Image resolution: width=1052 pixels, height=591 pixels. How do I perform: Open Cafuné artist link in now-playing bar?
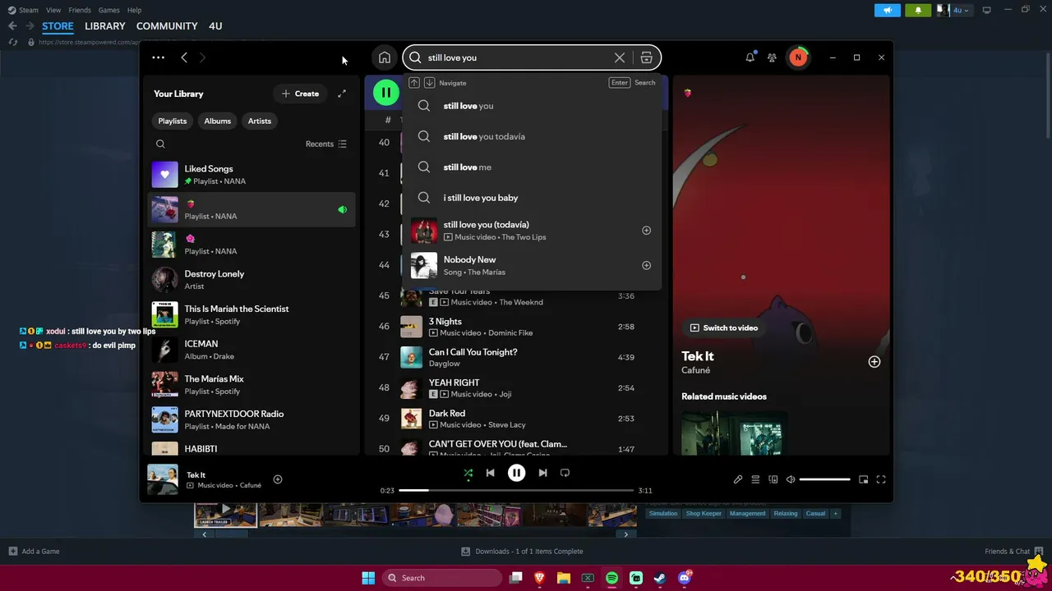coord(251,485)
